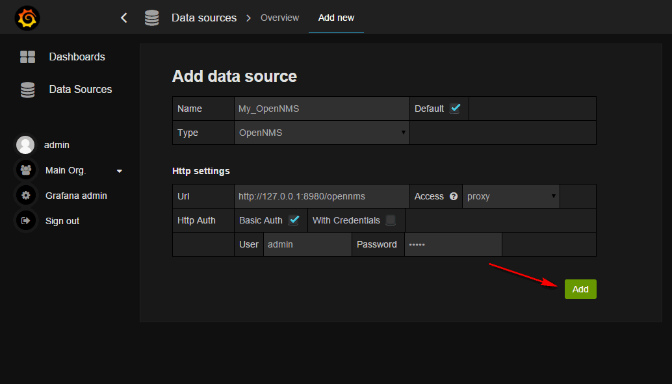Click the database icon beside Data sources title
This screenshot has height=384, width=672.
151,18
